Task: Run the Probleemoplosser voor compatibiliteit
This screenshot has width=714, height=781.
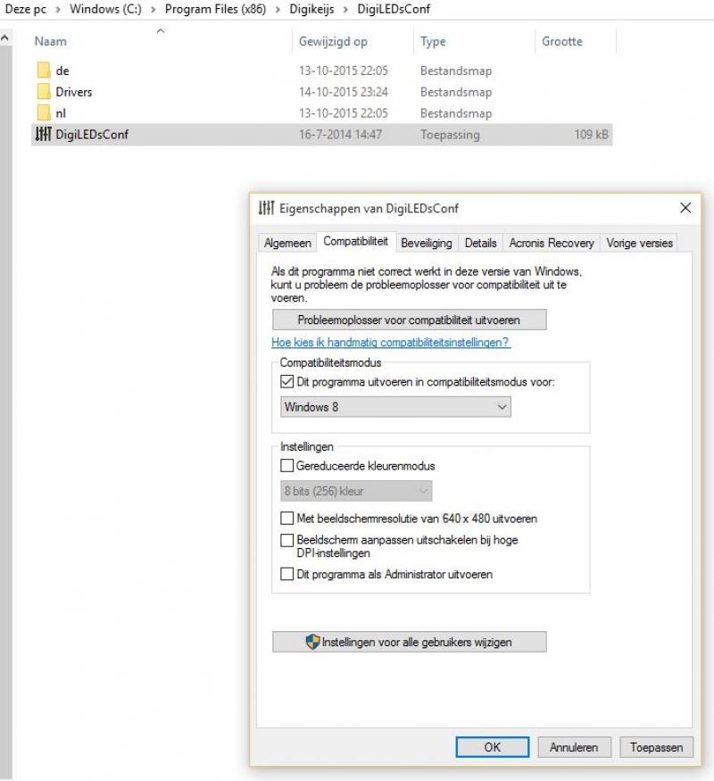Action: [409, 320]
